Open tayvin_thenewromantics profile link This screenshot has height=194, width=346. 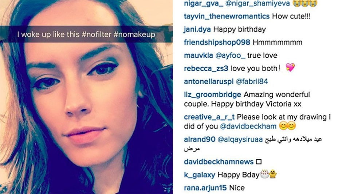tap(227, 16)
